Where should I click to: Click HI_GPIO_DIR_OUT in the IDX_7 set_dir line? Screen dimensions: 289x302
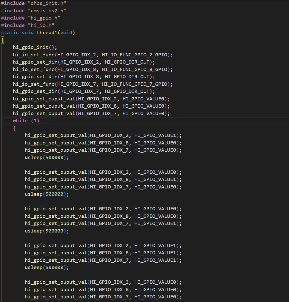click(127, 91)
